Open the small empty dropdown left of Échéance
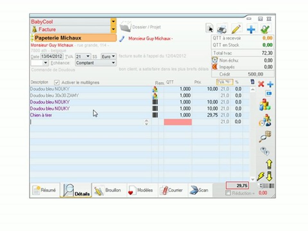 pos(40,63)
